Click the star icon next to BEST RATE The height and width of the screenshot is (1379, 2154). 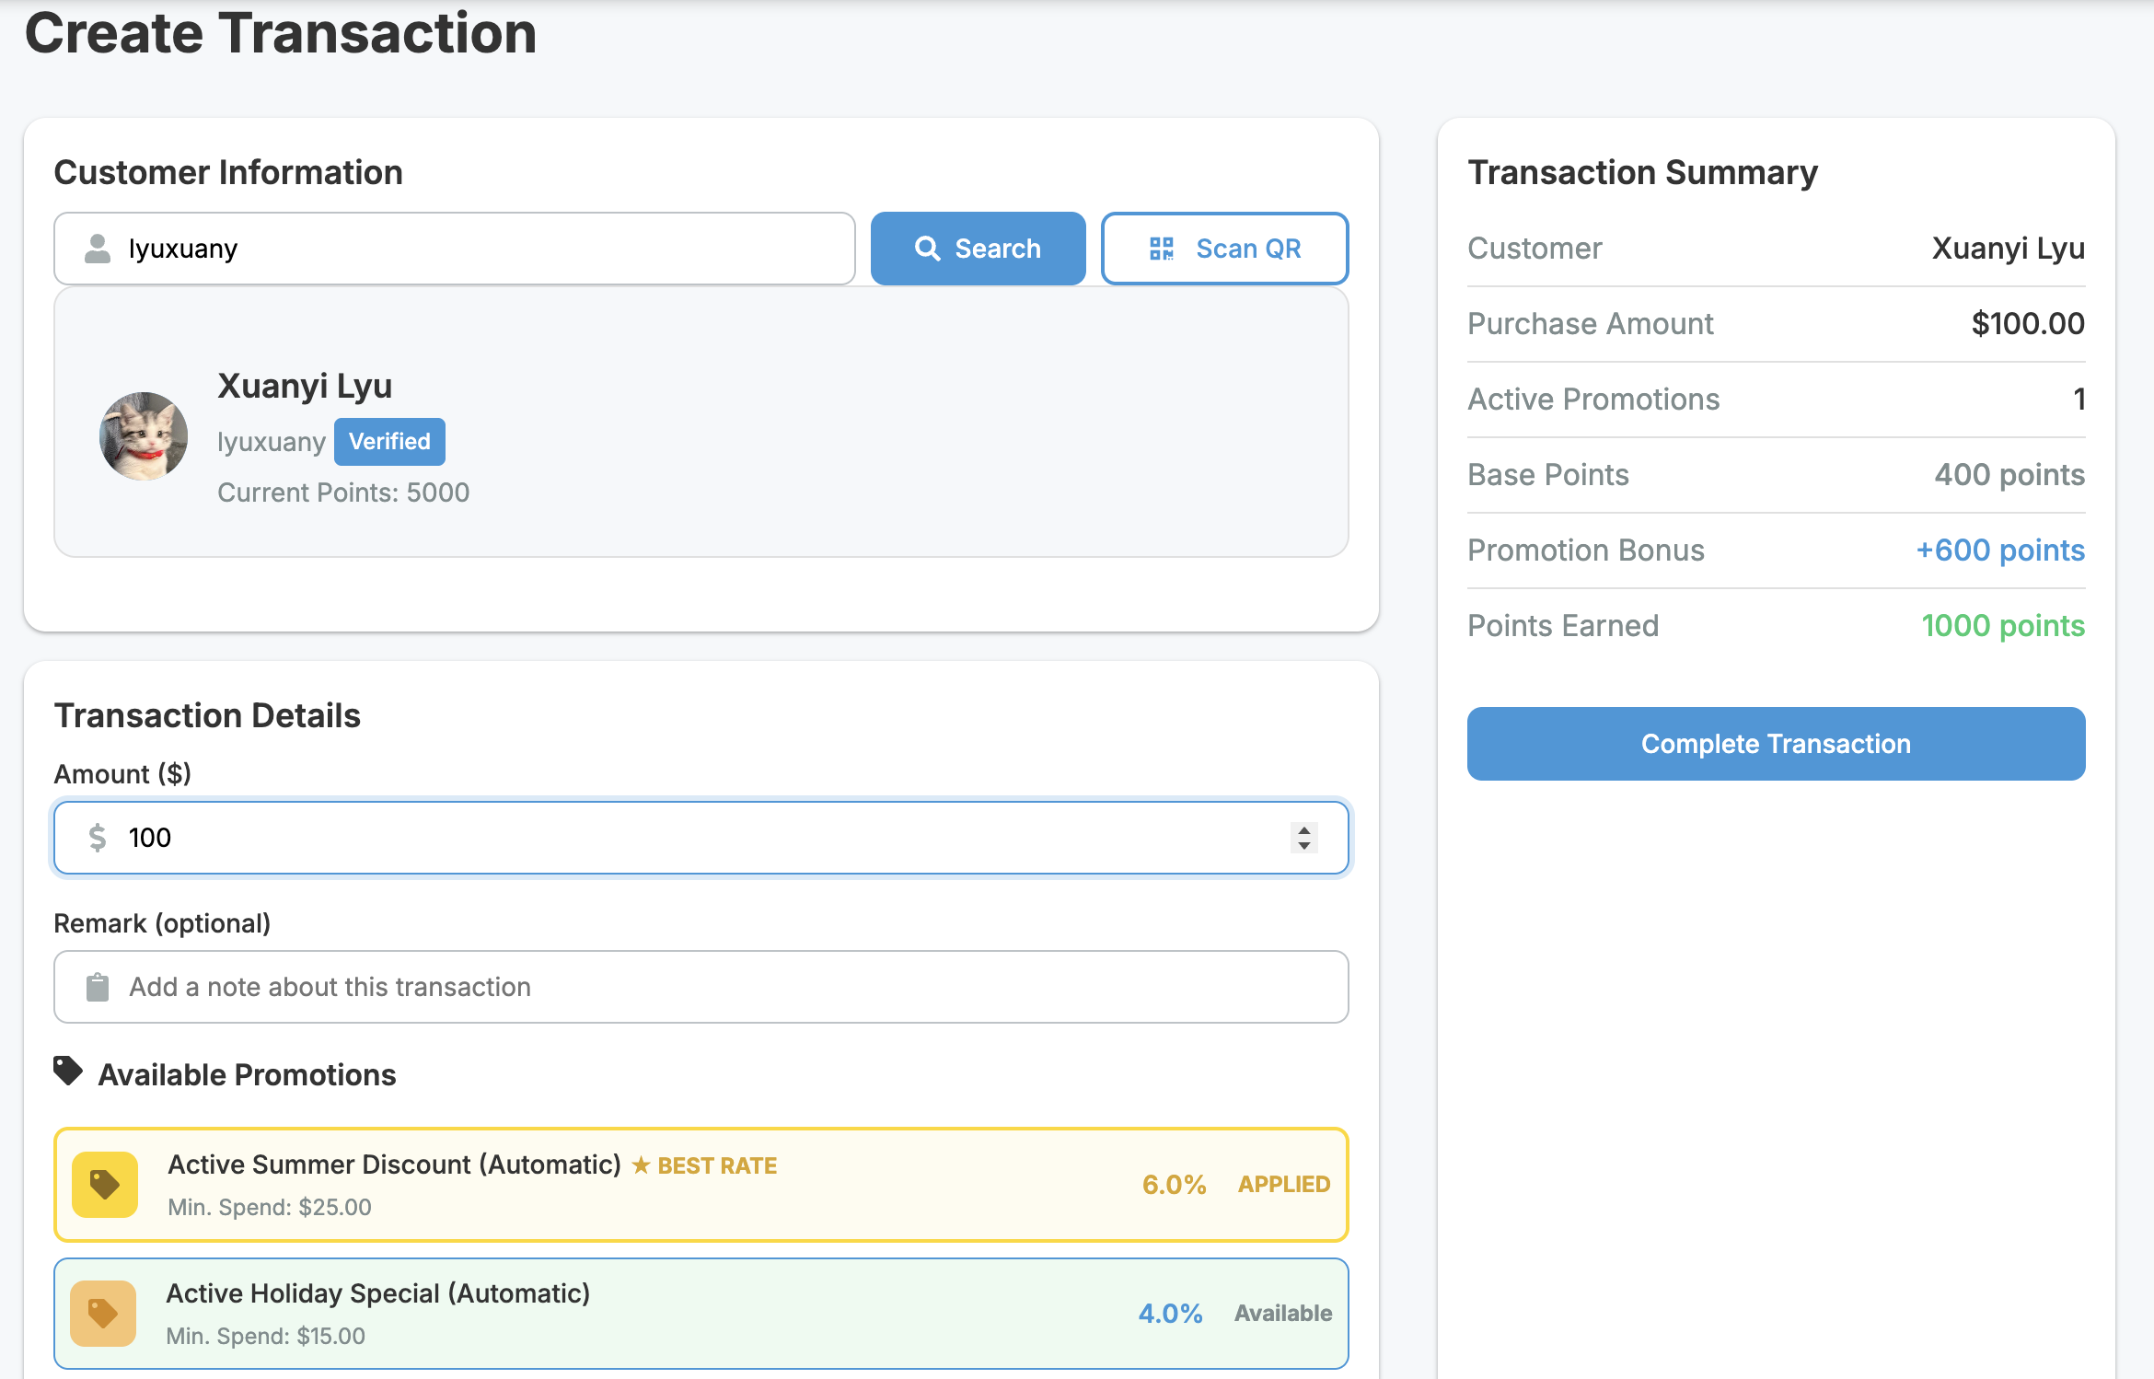(x=642, y=1165)
